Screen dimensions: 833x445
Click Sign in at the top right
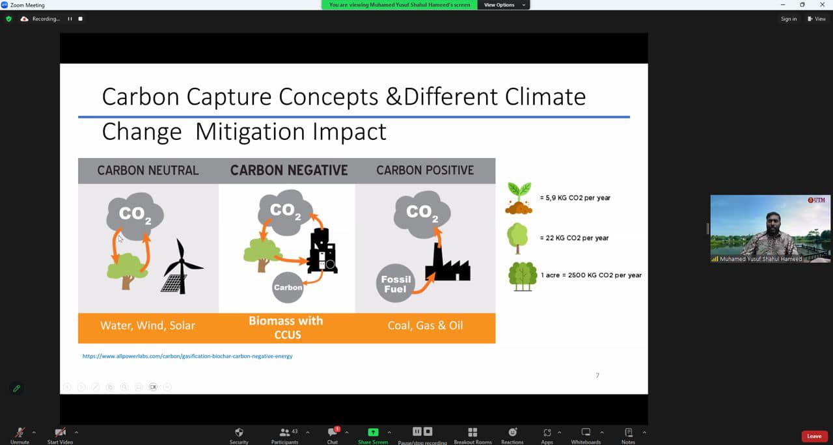(789, 19)
